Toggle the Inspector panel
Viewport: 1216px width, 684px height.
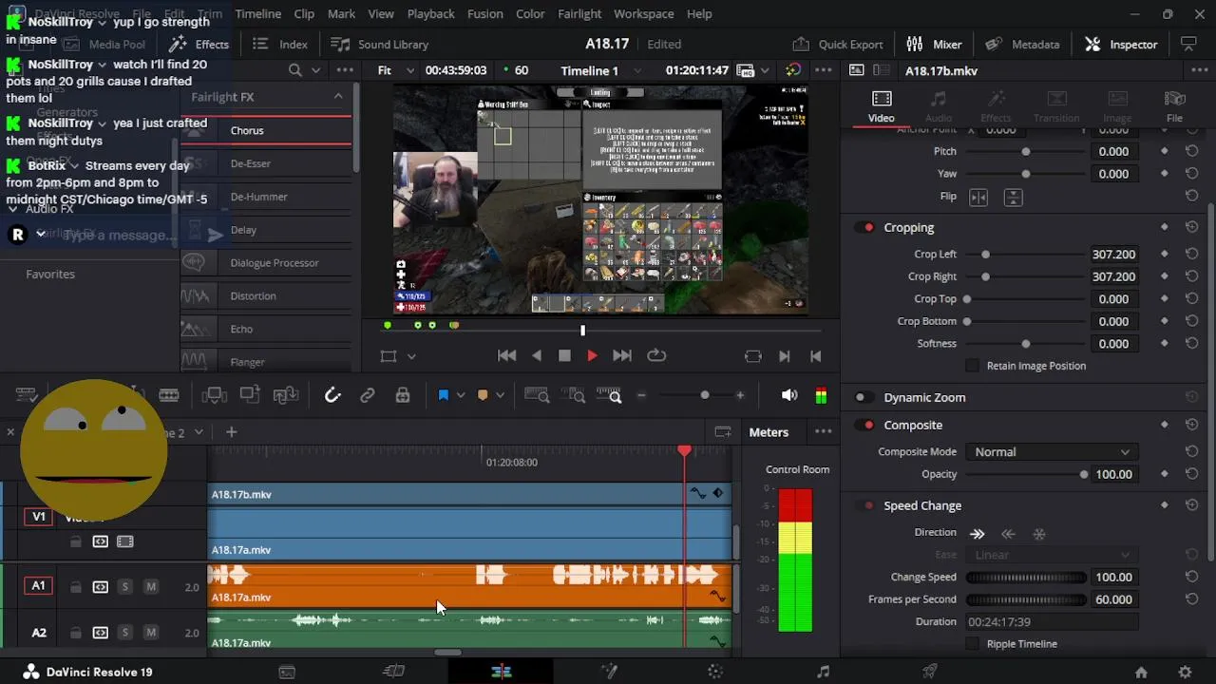[1121, 44]
